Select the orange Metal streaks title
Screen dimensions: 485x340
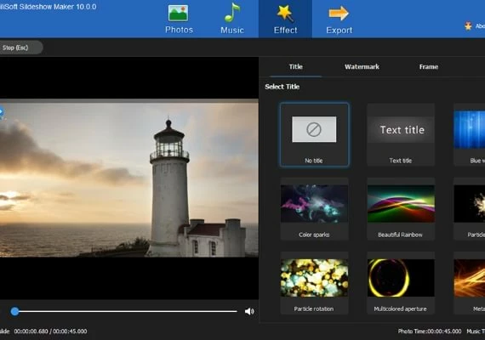pyautogui.click(x=469, y=283)
